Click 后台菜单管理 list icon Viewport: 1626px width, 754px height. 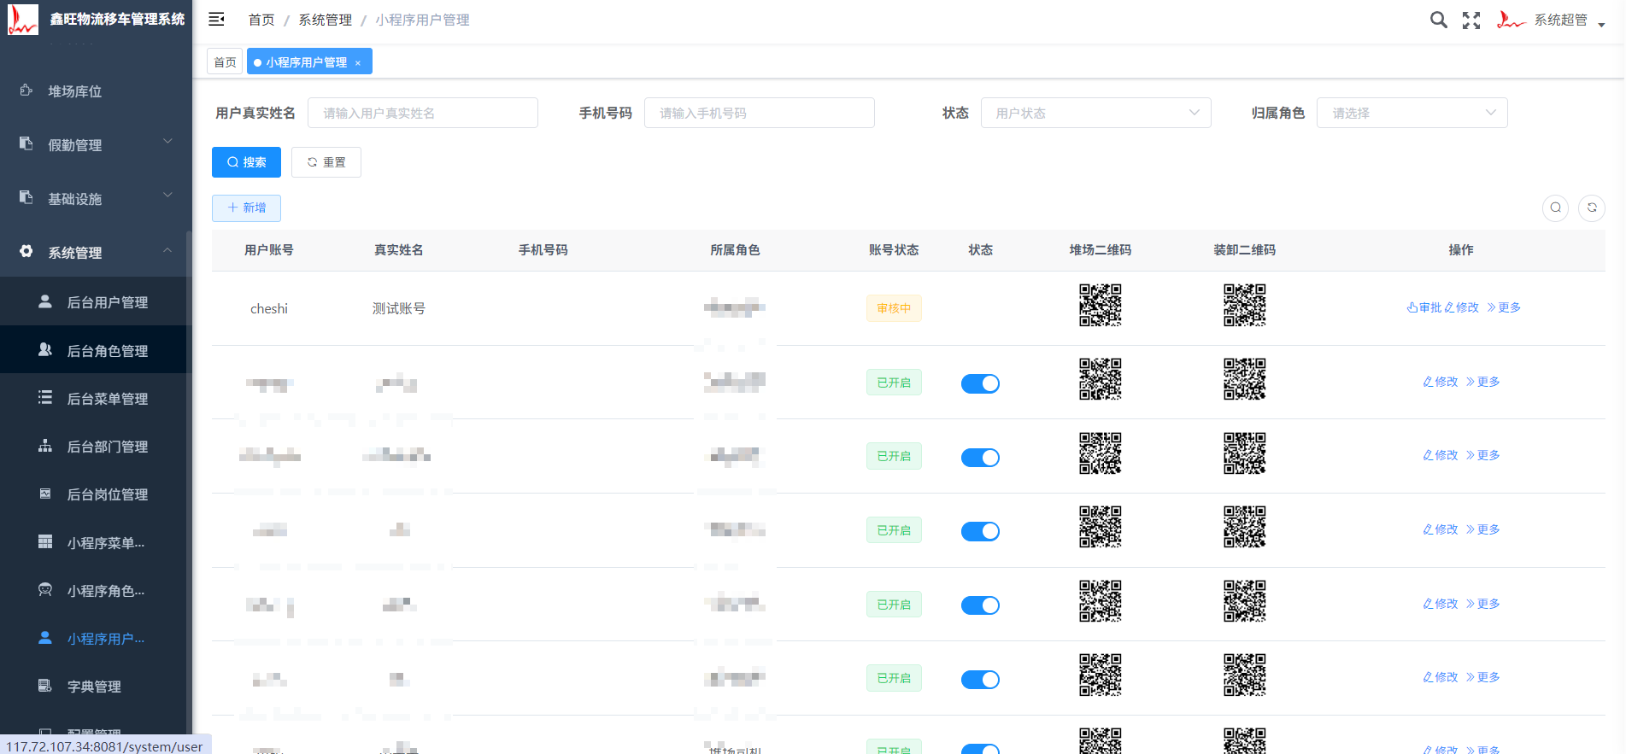pos(45,398)
